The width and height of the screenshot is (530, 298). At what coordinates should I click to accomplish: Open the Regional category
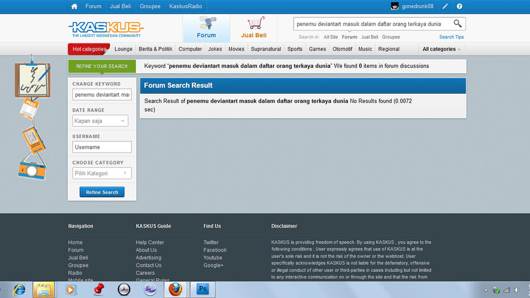point(389,49)
